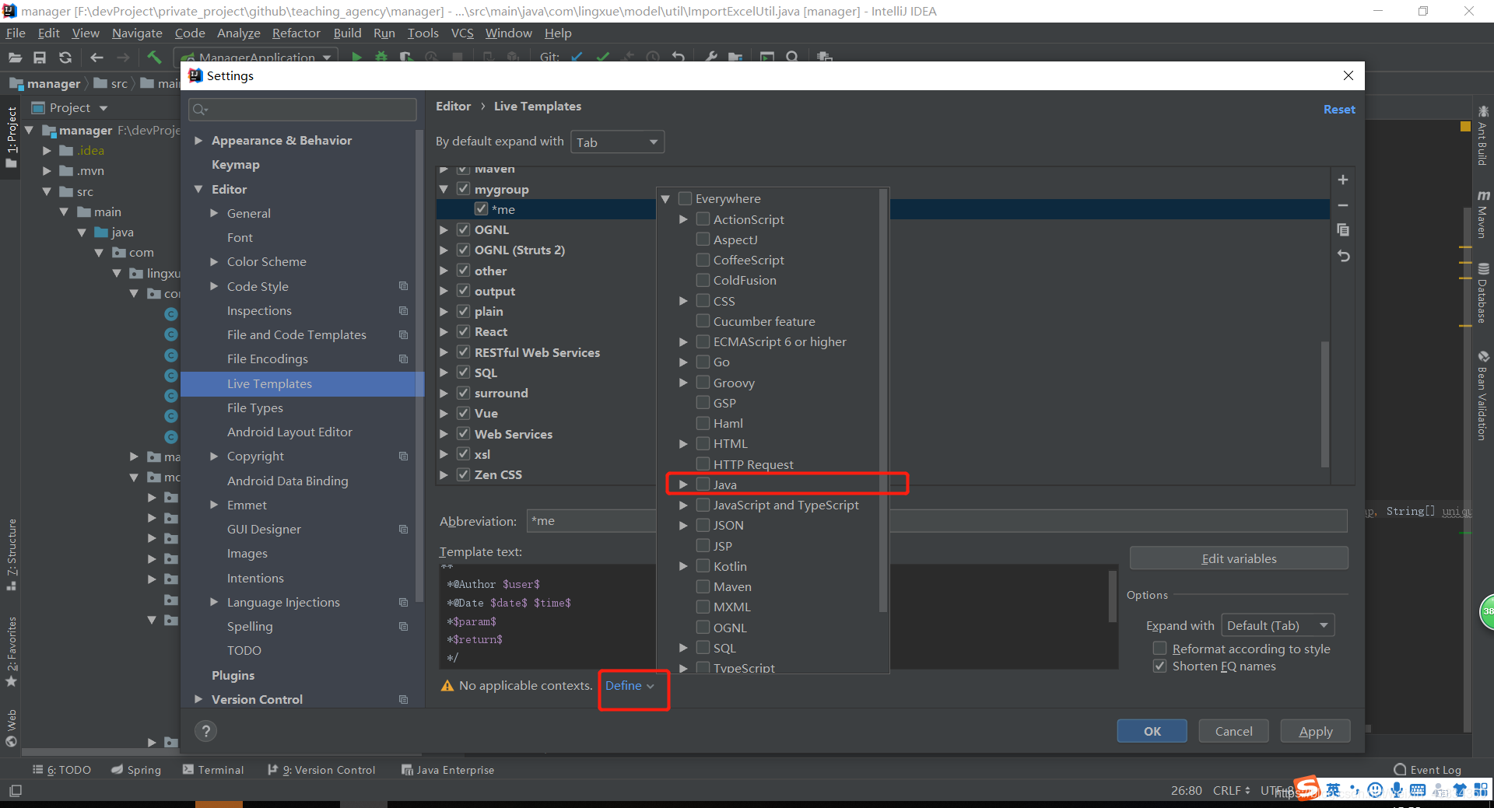Collapse the mygroup template group
The width and height of the screenshot is (1494, 808).
(x=444, y=189)
